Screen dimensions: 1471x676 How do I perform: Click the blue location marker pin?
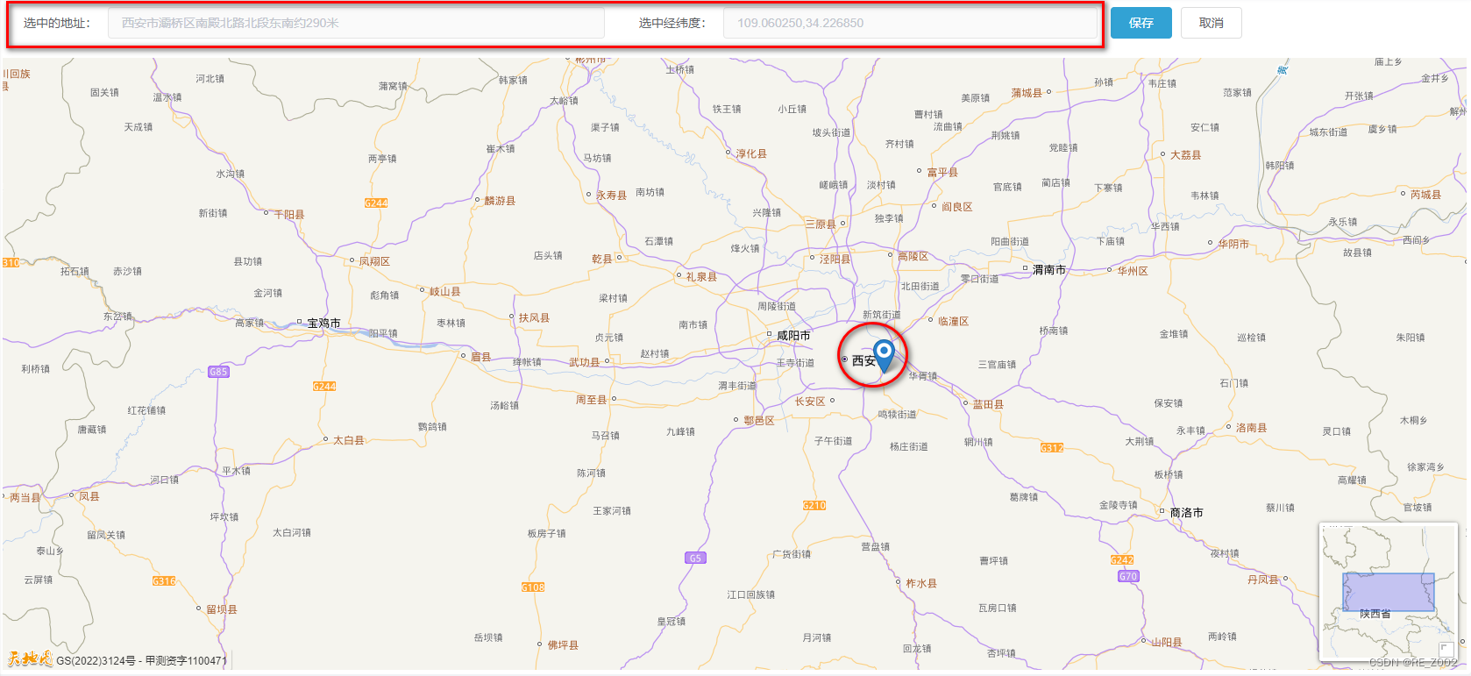coord(885,355)
